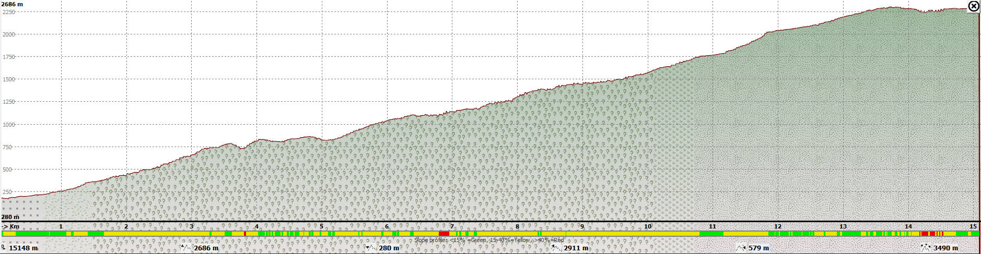Screen dimensions: 981x254
Task: Click the '579 m' descent value
Action: tap(759, 248)
